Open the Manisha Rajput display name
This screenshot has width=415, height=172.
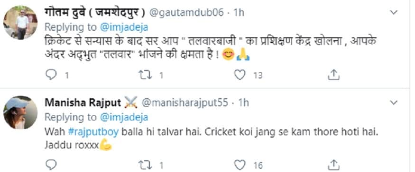click(83, 103)
